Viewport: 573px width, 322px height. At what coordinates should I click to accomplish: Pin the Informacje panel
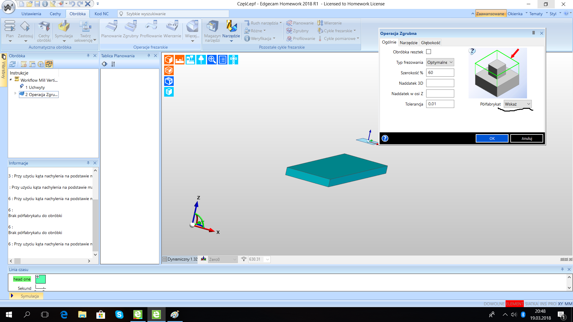(x=88, y=163)
